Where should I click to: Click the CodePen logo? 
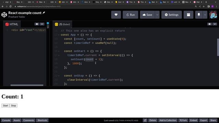click(x=4, y=15)
